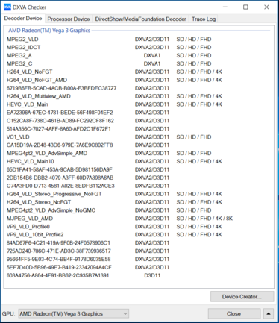Viewport: 279px width, 323px height.
Task: Select GUID row starting with C74A3FD0
Action: 139,186
